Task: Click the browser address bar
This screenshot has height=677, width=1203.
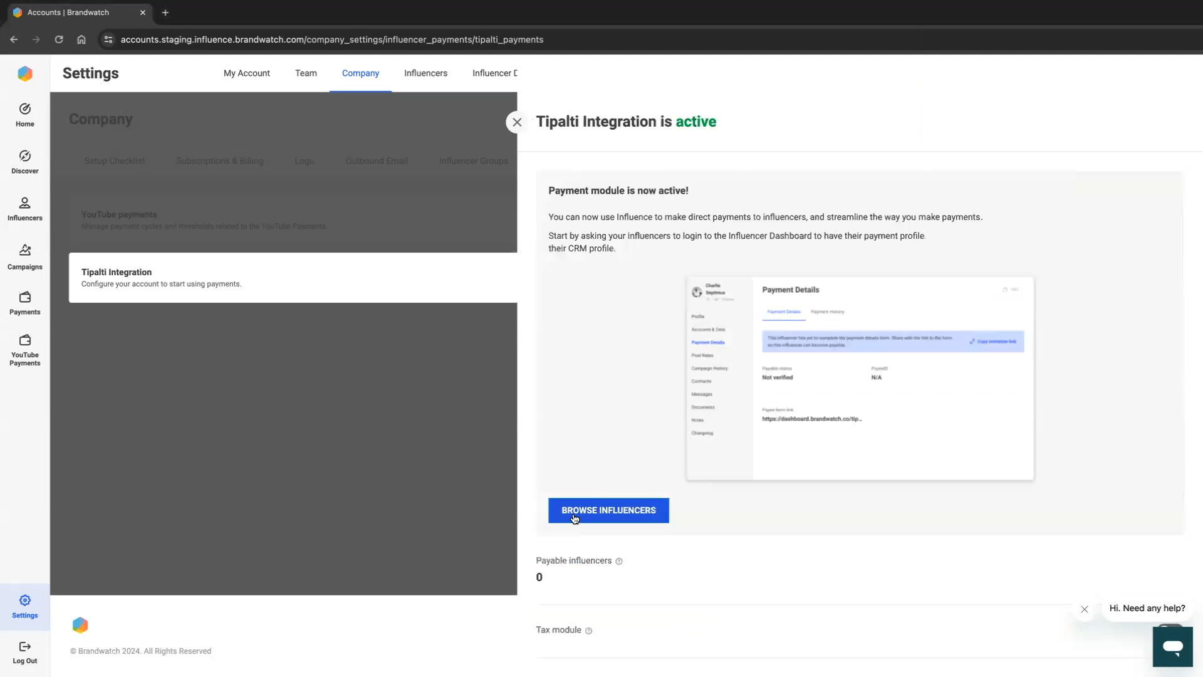Action: point(332,39)
